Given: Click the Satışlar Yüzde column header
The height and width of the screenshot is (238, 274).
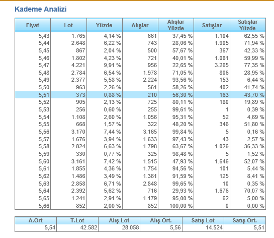Looking at the screenshot, I should (x=248, y=25).
